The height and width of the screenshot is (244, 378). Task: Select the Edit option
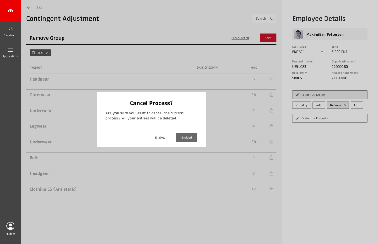click(x=356, y=105)
